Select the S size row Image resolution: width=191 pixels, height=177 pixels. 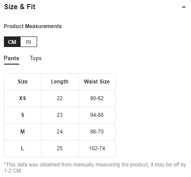(x=60, y=115)
